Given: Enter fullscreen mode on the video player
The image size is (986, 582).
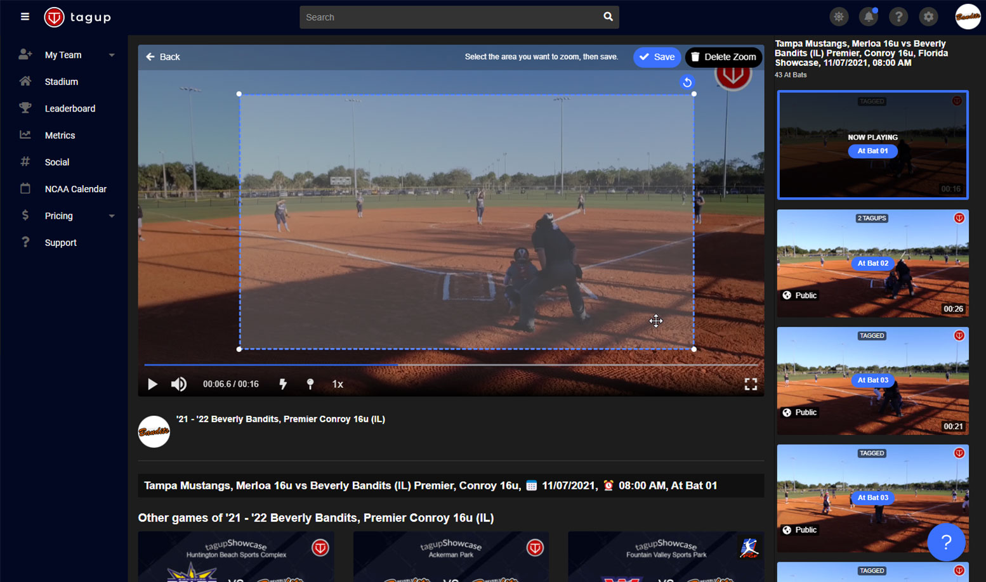Looking at the screenshot, I should 751,384.
